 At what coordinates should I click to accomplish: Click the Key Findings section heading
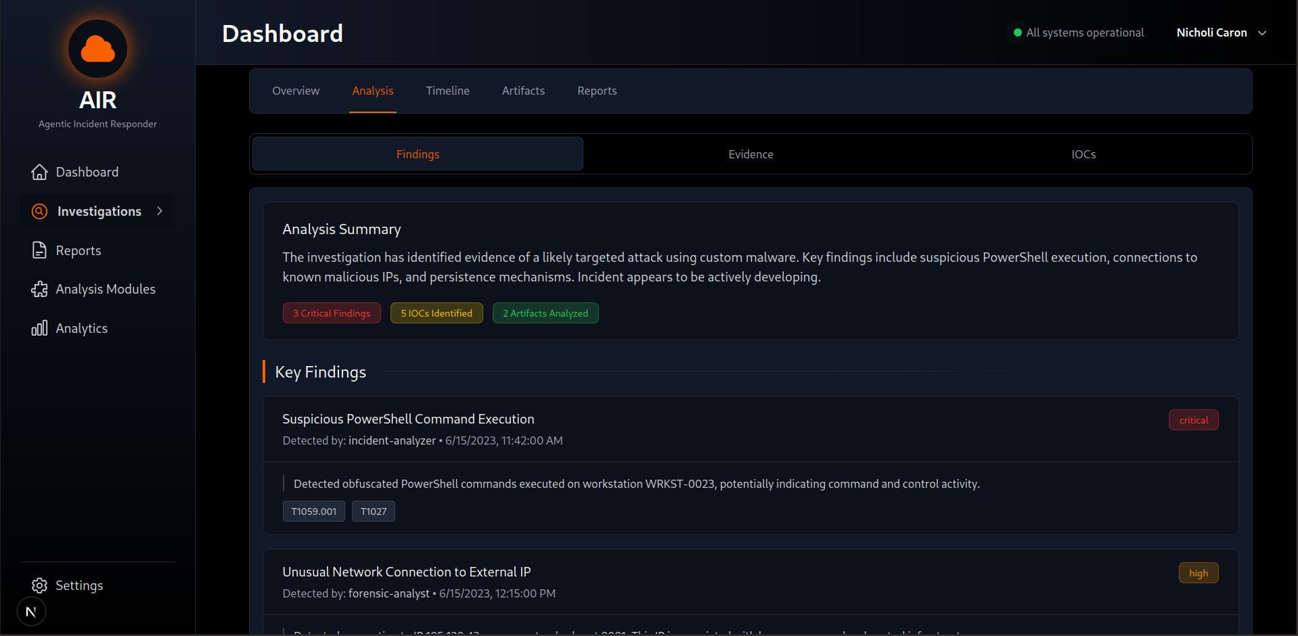point(320,372)
